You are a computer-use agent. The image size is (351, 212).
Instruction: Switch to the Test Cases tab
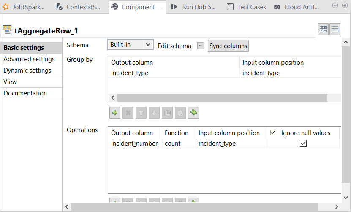[247, 7]
